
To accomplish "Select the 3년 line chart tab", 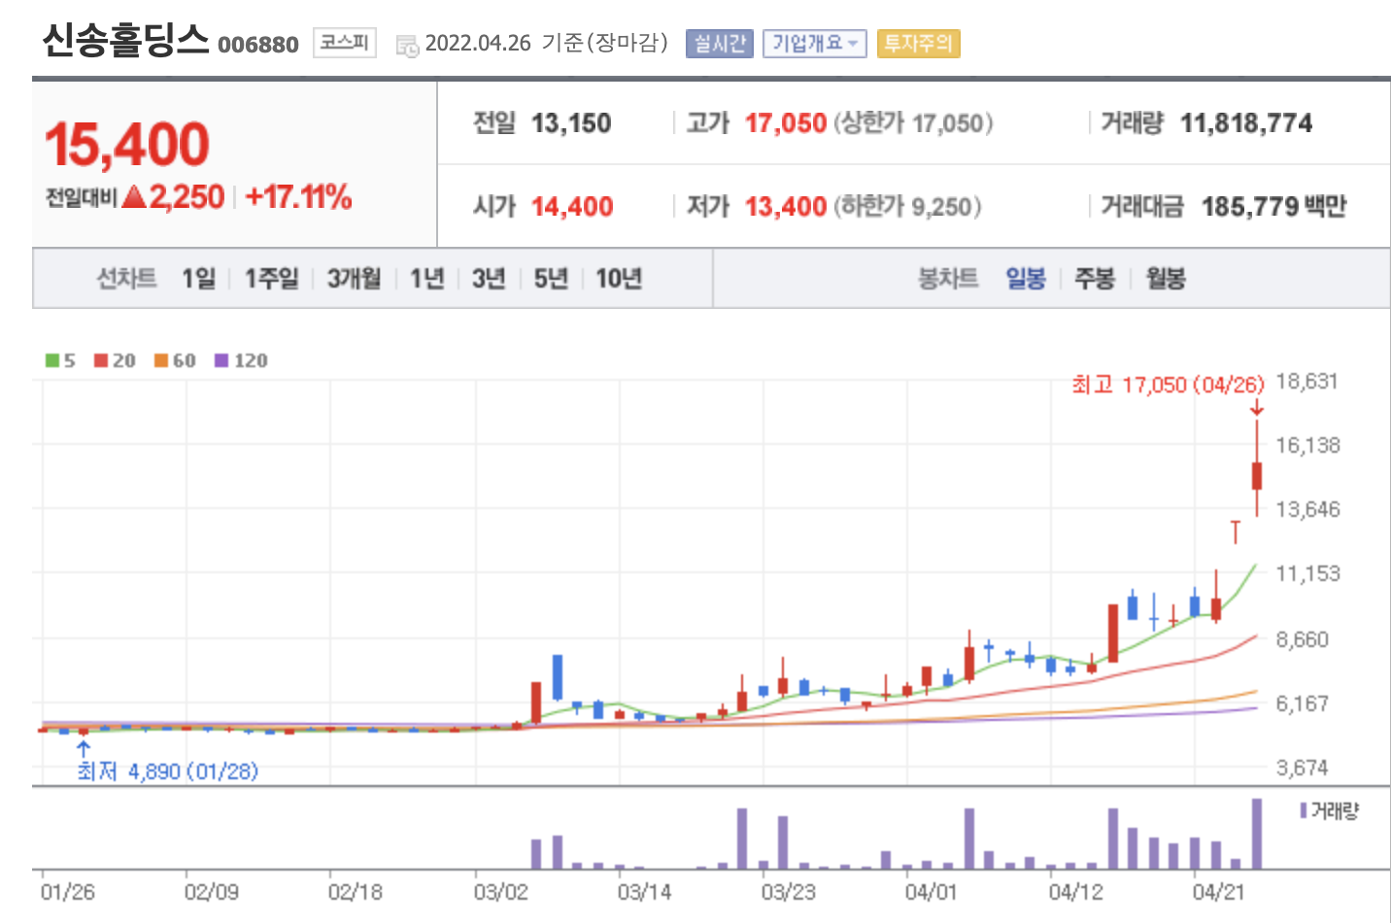I will tap(489, 279).
